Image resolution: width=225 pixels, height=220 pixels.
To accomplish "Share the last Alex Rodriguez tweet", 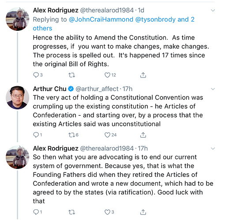I will coord(143,212).
